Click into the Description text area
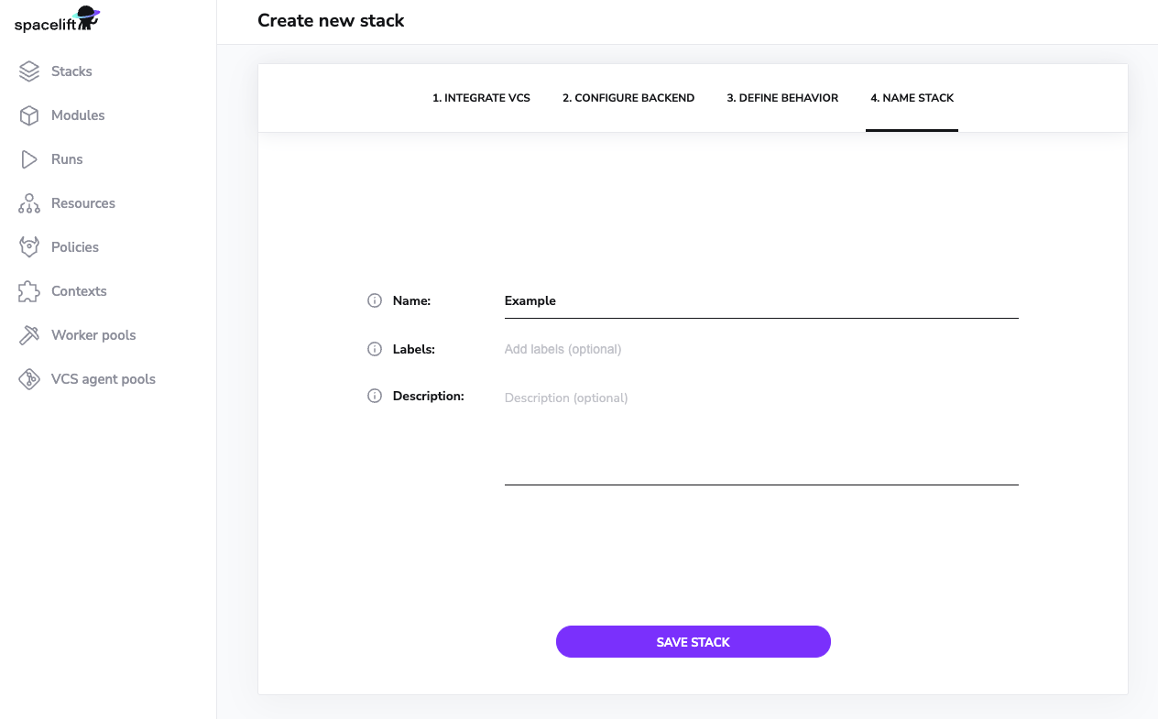 tap(761, 434)
